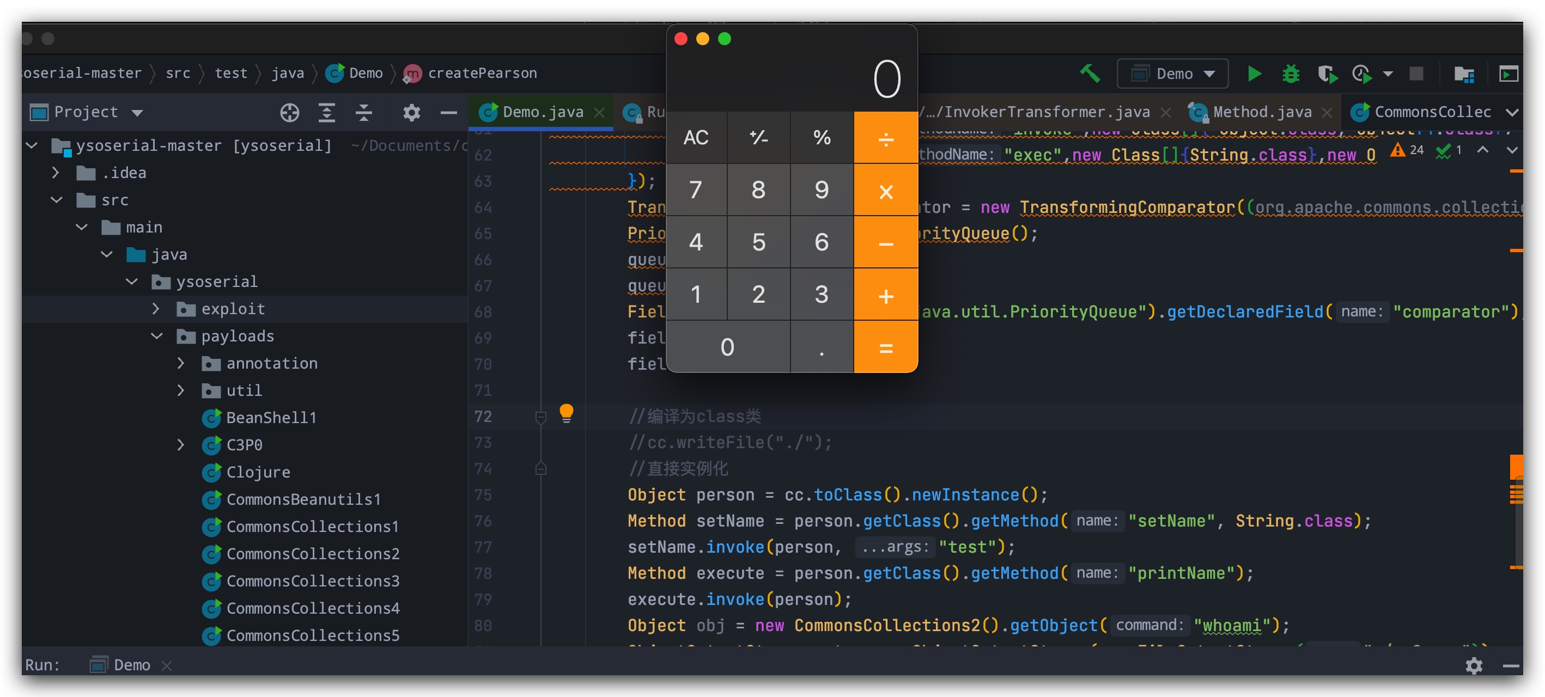The height and width of the screenshot is (697, 1545).
Task: Open the profiler dropdown arrow
Action: 1387,74
